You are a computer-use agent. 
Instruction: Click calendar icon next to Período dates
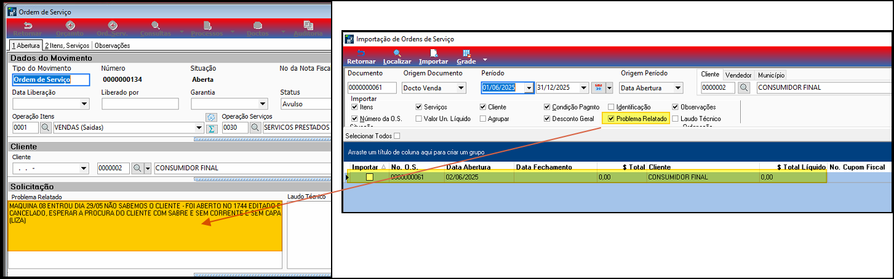point(598,88)
